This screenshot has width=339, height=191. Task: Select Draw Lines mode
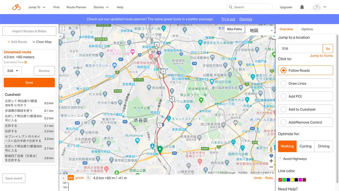305,83
